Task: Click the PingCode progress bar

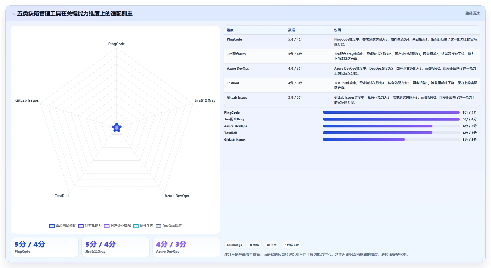Action: [391, 112]
